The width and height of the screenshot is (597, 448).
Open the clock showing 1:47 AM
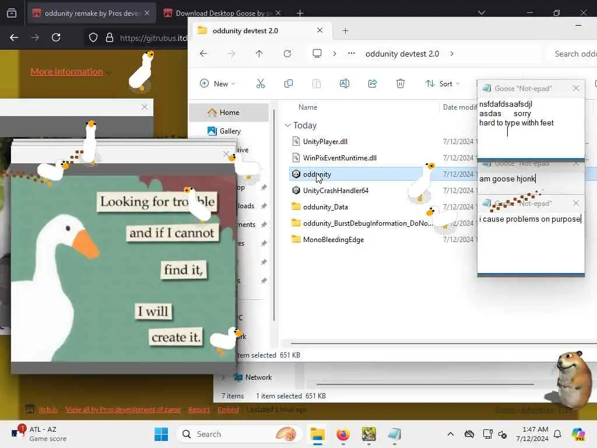tap(532, 434)
